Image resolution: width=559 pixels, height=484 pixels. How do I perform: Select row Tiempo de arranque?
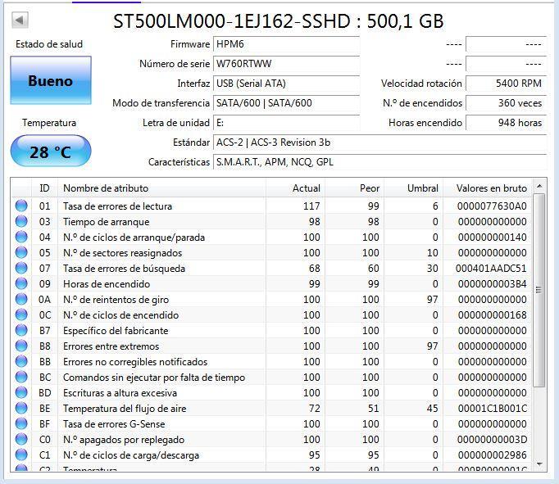tap(271, 221)
